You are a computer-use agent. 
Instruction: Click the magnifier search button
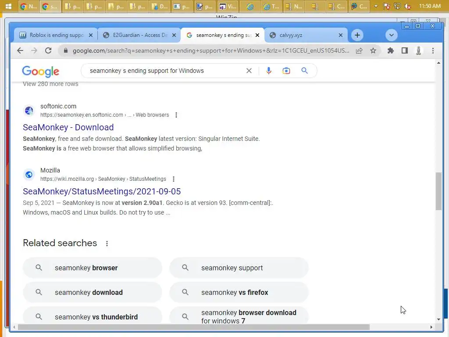(304, 71)
